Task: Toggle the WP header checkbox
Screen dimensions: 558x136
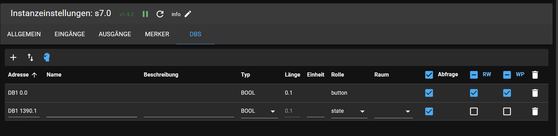Action: [x=507, y=75]
